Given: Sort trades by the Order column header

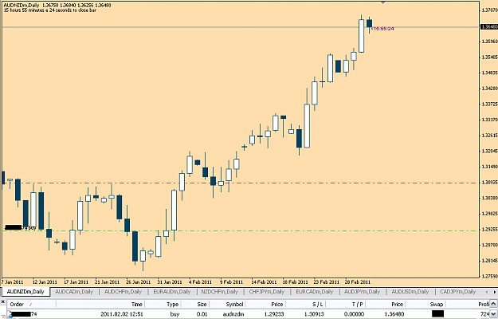Looking at the screenshot, I should pyautogui.click(x=31, y=304).
